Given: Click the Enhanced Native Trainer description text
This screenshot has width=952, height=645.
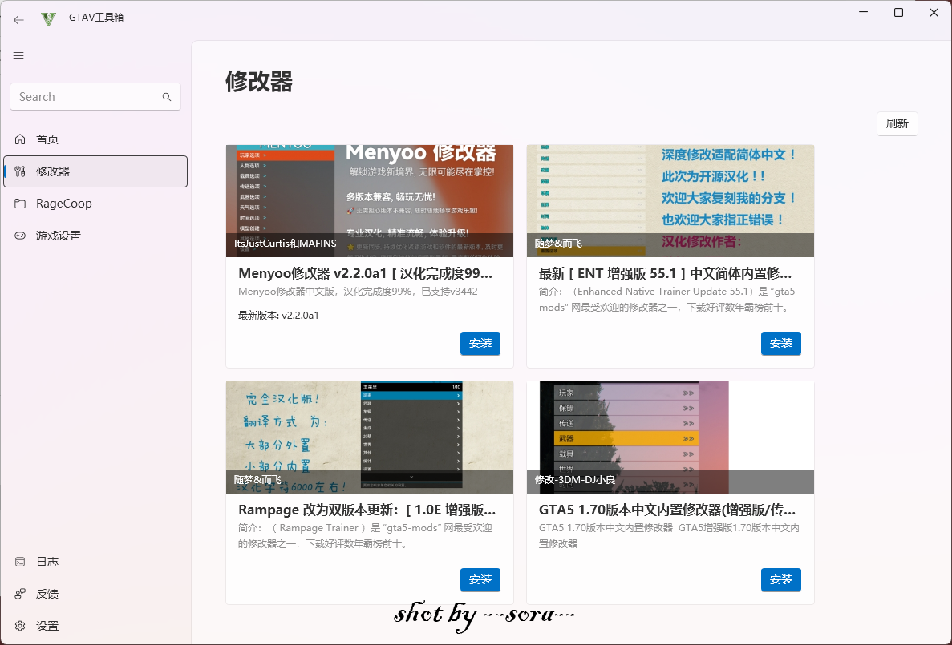Looking at the screenshot, I should click(669, 300).
